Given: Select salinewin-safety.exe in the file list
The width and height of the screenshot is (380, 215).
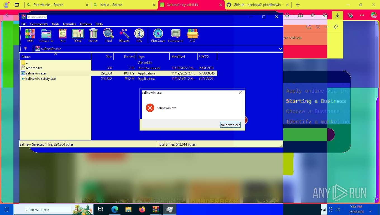Looking at the screenshot, I should pyautogui.click(x=118, y=79).
